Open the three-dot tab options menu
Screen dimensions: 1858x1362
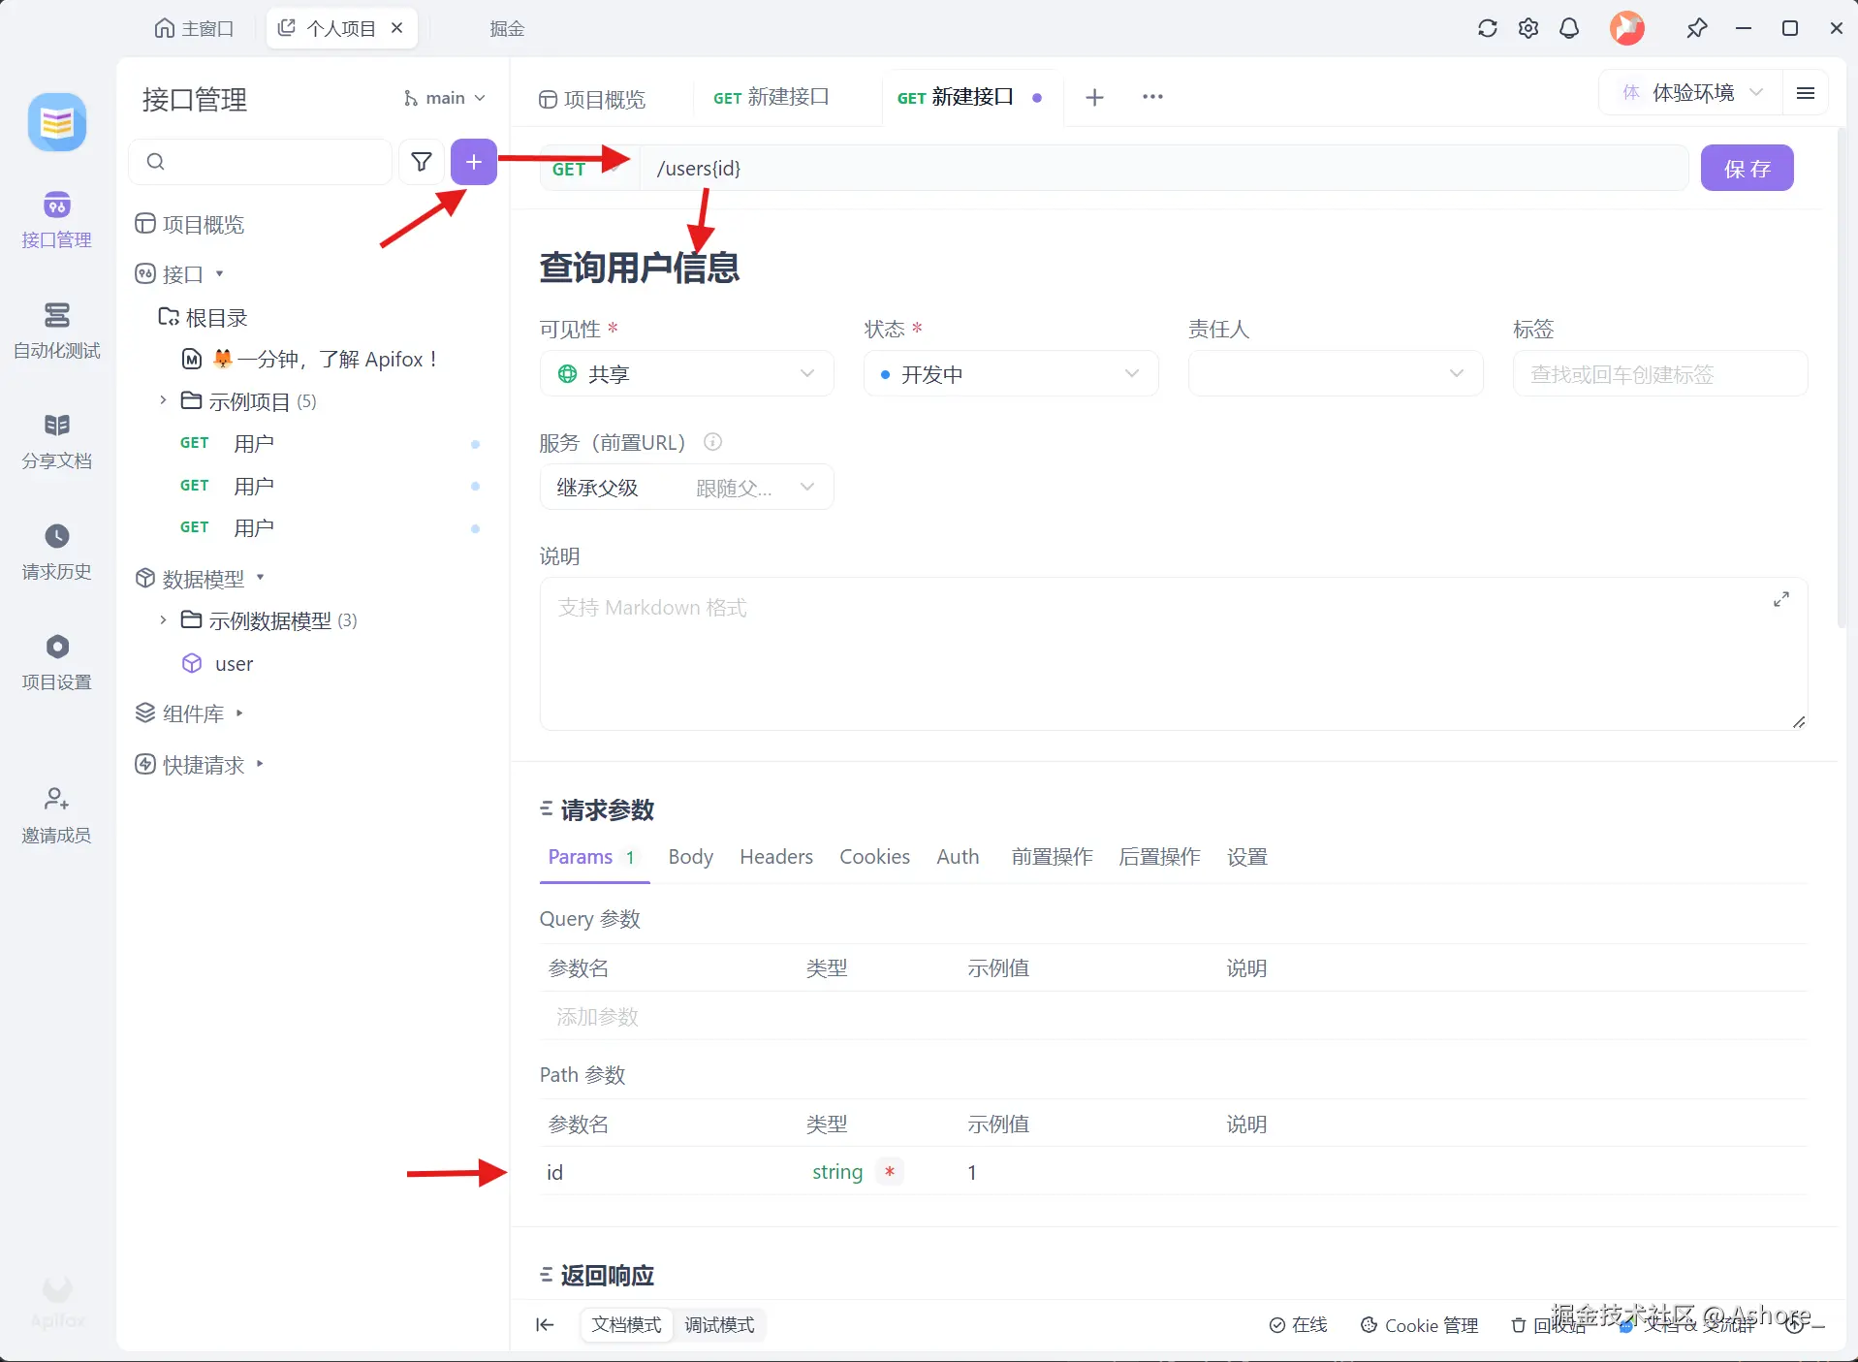point(1152,97)
